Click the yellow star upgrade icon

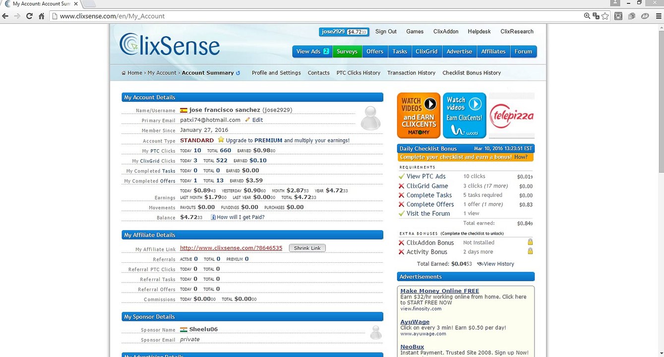pos(221,140)
